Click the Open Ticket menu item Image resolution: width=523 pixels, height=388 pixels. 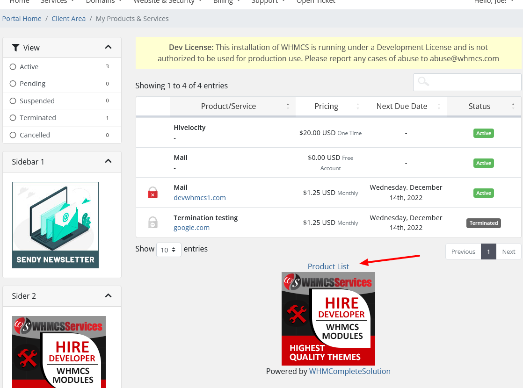(x=316, y=2)
